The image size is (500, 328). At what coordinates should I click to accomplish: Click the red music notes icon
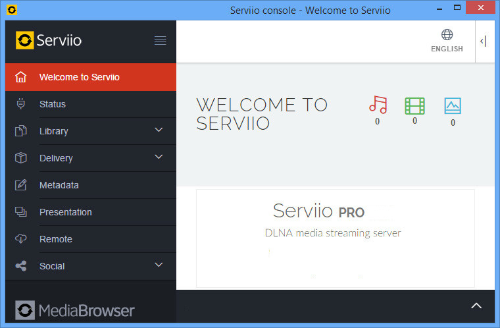tap(378, 105)
